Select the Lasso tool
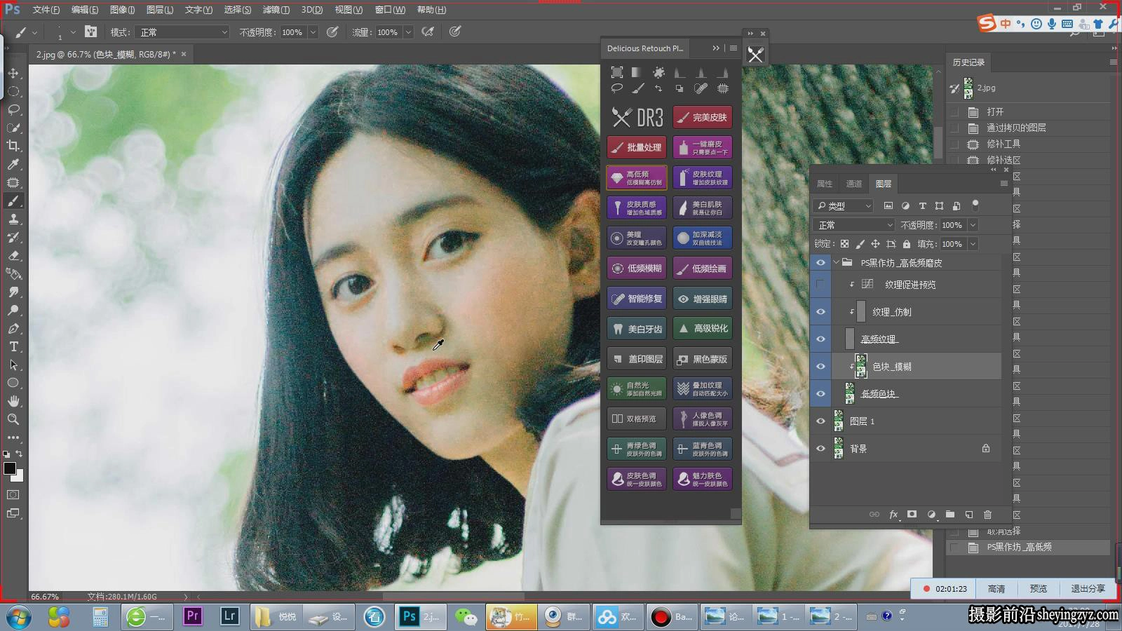1122x631 pixels. coord(13,109)
